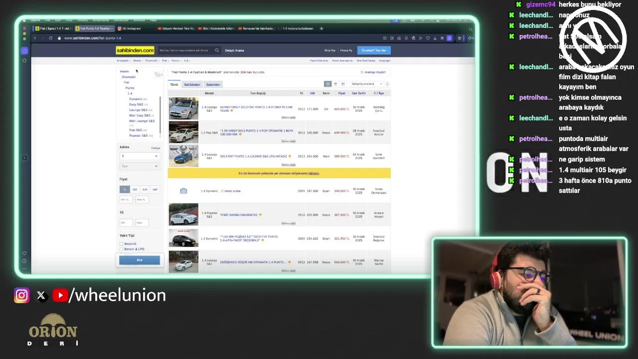Open a new browser tab with plus

[321, 28]
